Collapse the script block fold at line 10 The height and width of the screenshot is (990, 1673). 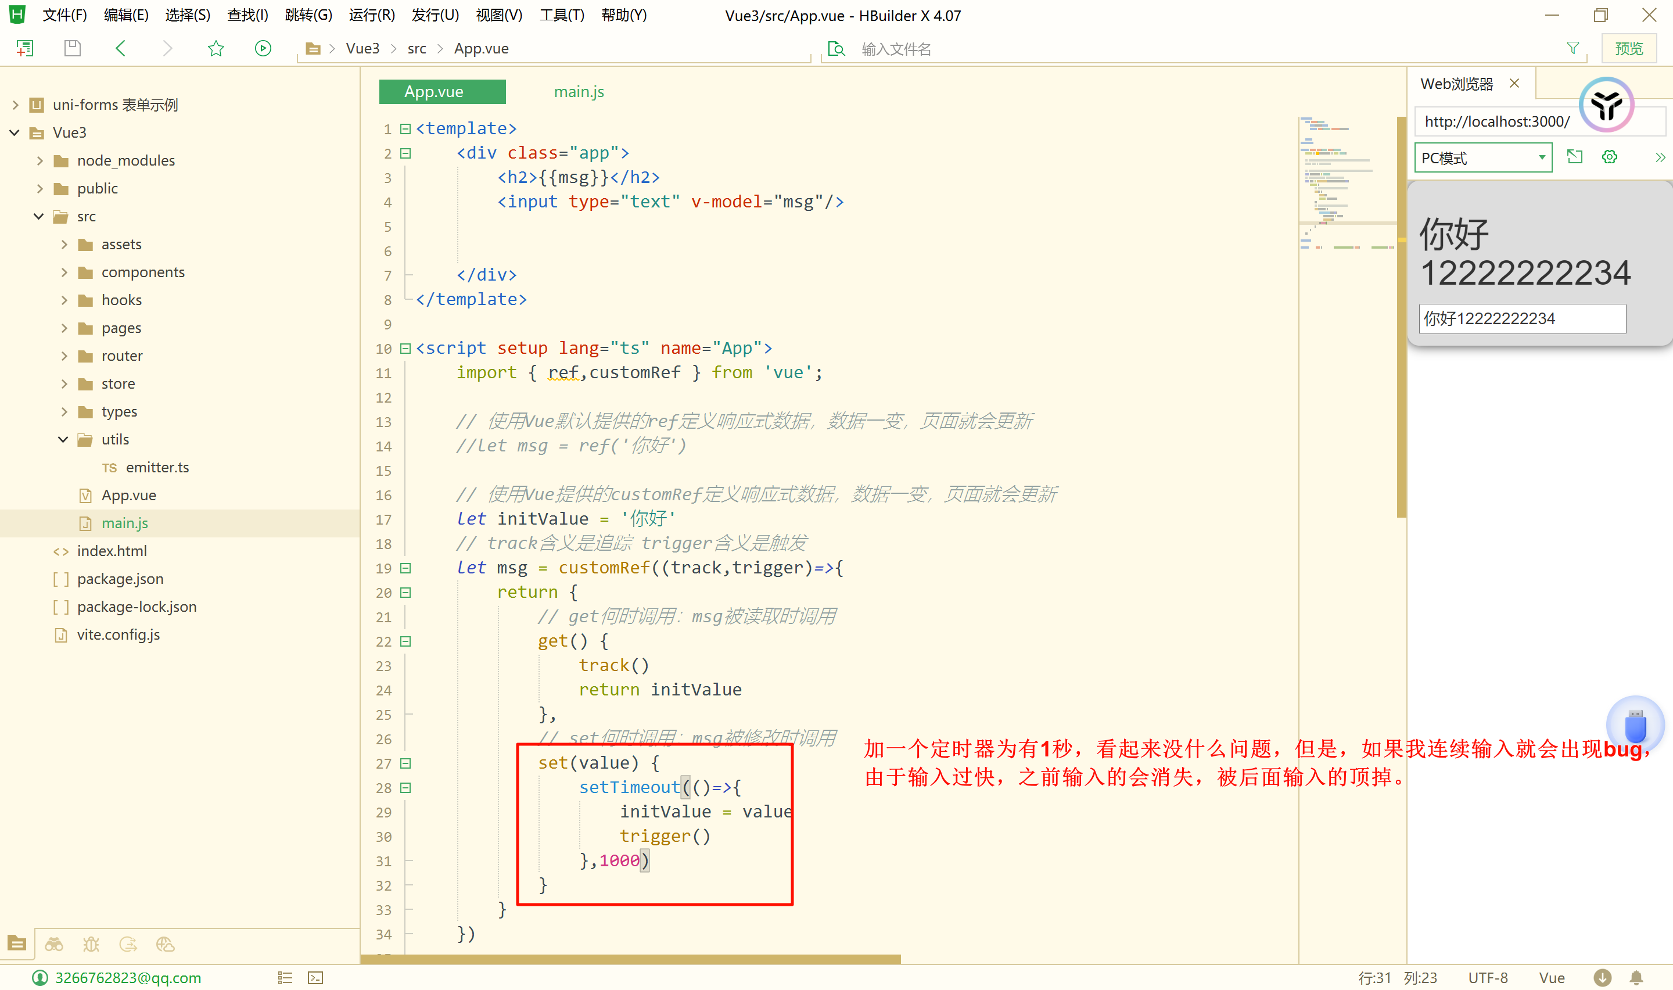405,348
